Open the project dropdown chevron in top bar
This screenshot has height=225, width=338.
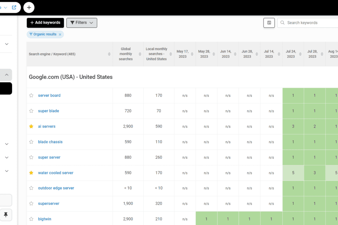pos(6,7)
